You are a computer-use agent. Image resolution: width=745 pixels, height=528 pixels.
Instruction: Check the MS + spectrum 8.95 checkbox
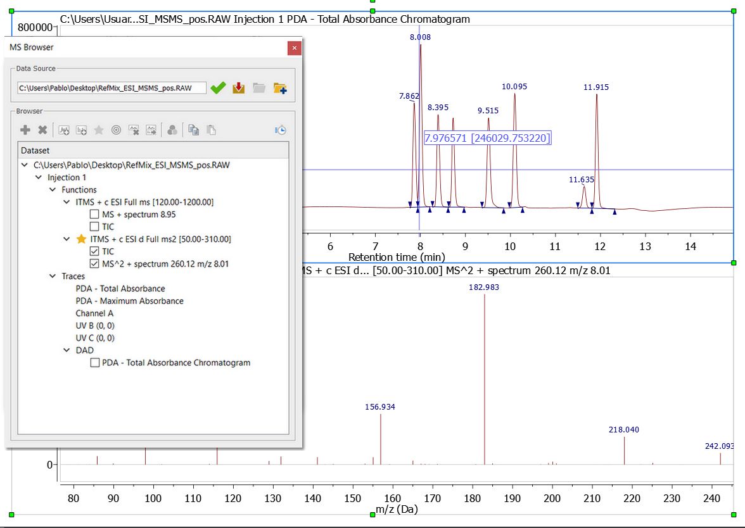(x=94, y=214)
